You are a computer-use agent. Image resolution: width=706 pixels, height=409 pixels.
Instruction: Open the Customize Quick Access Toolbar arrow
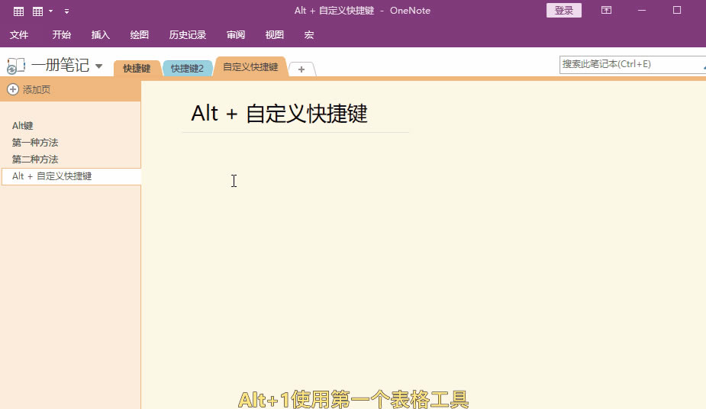[66, 11]
